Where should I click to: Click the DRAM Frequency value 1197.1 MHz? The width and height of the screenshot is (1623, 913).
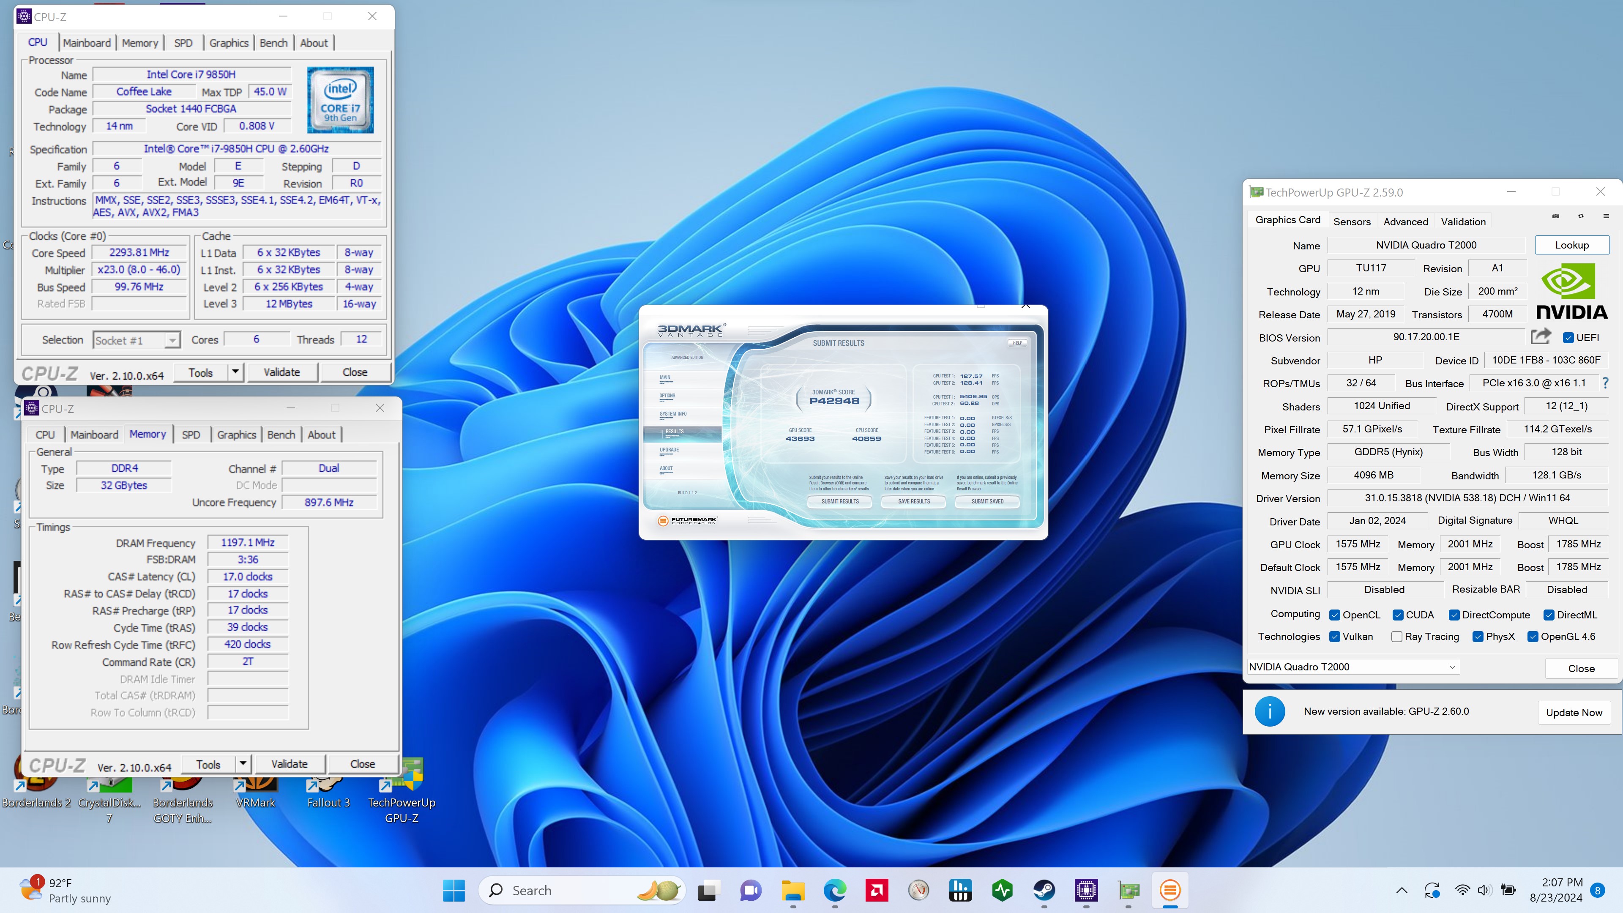click(248, 542)
